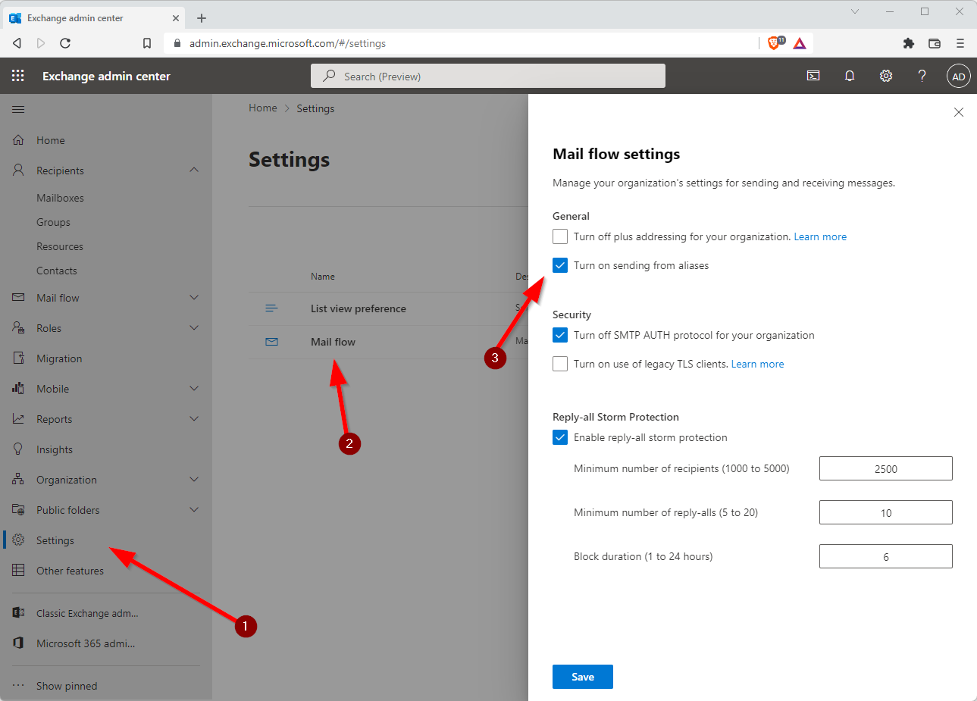The image size is (977, 701).
Task: Enable turning off plus addressing
Action: tap(559, 236)
